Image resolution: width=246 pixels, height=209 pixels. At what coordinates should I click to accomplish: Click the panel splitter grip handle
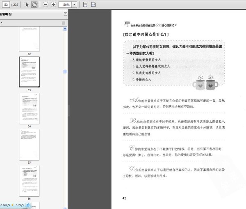pos(69,110)
